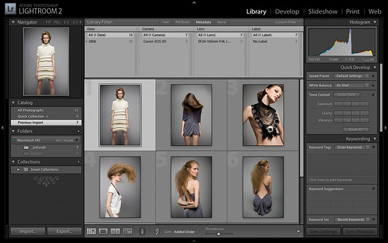Click the Smart Collections set icon
Screen dimensions: 388x243
pos(25,169)
